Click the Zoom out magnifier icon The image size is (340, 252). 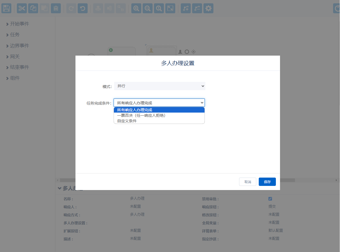pyautogui.click(x=148, y=8)
